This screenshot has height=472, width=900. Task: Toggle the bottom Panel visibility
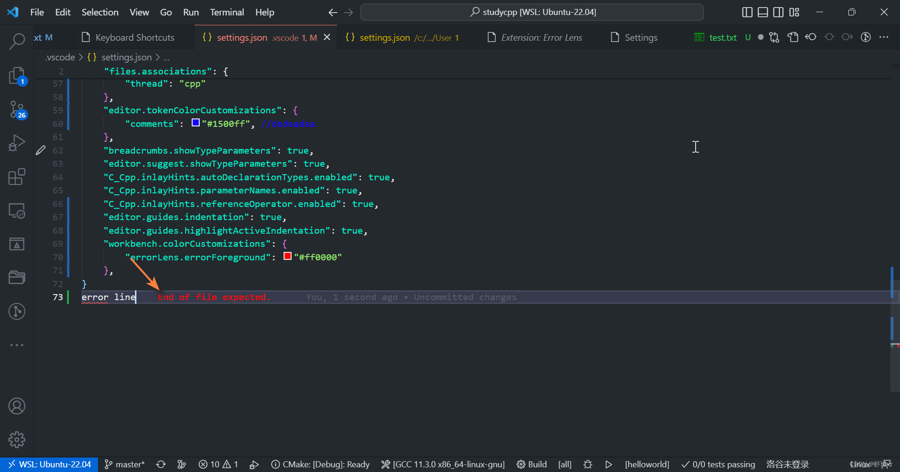tap(763, 12)
